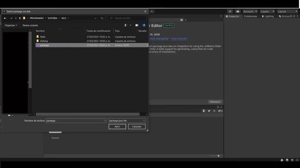Image resolution: width=300 pixels, height=168 pixels.
Task: Expand the view options dropdown arrow
Action: [x=130, y=25]
